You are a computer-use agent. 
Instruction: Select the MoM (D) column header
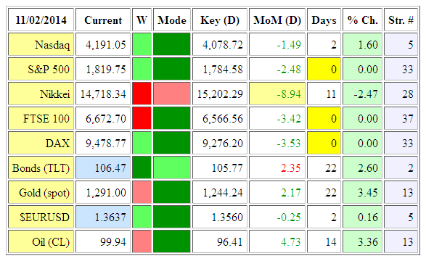coord(277,20)
